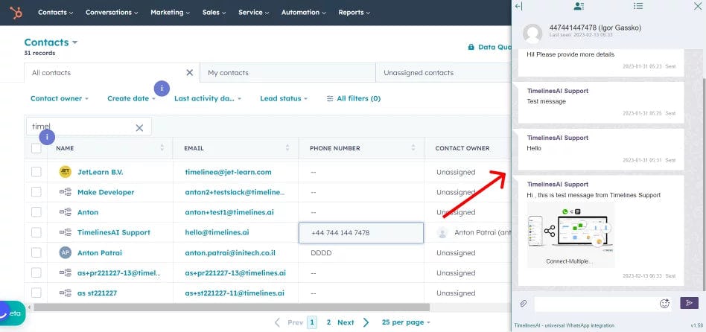Check the TimelinesAI Support row checkbox

pyautogui.click(x=36, y=232)
